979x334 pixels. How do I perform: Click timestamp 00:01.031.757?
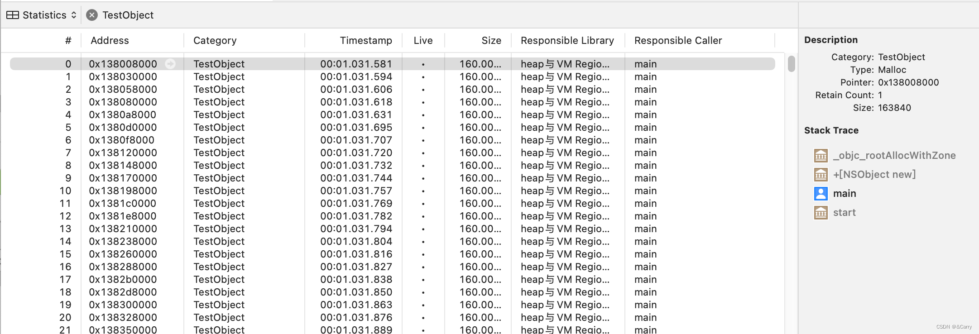(356, 191)
